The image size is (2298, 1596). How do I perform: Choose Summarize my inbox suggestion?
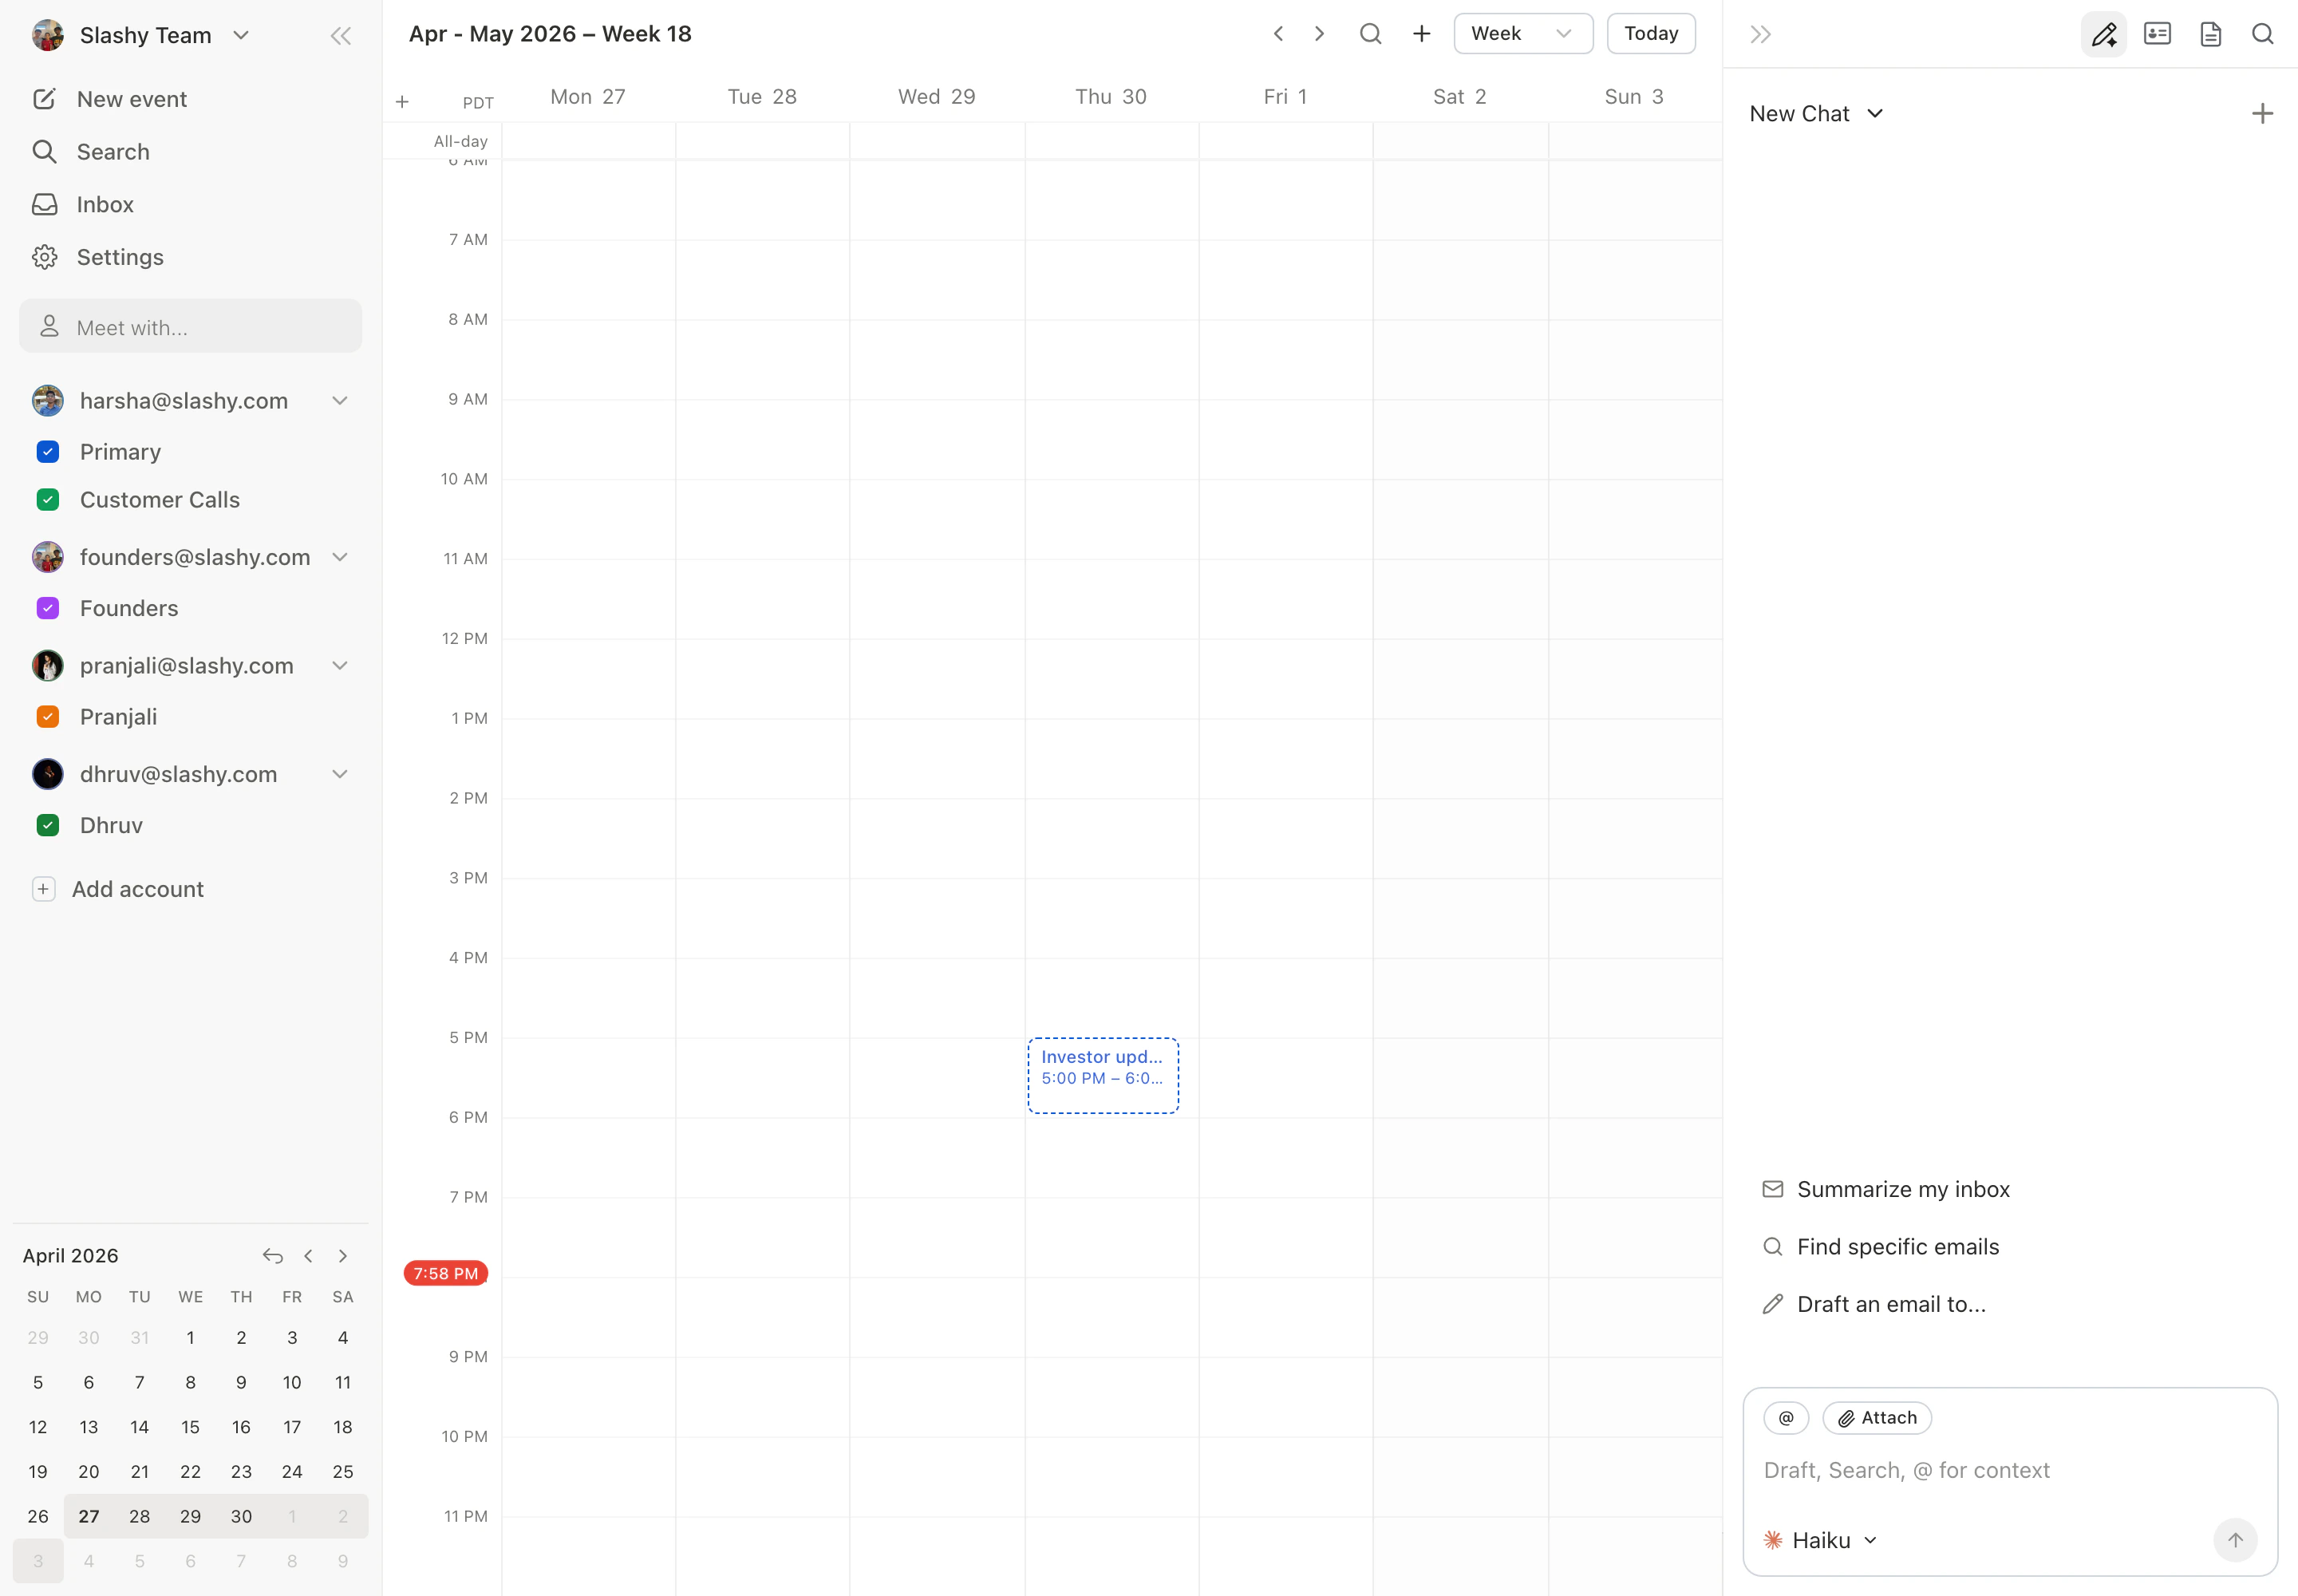click(1886, 1190)
